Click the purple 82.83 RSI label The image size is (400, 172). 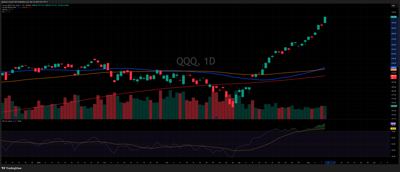pyautogui.click(x=393, y=123)
